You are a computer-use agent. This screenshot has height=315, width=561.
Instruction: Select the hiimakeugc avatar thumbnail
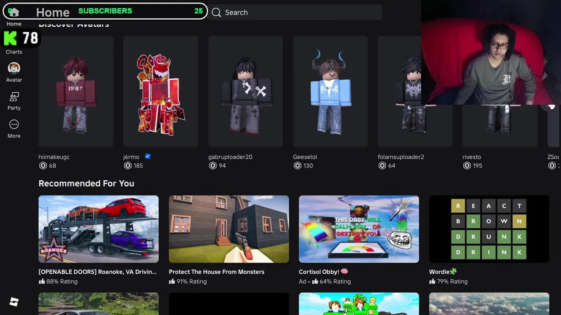point(76,91)
